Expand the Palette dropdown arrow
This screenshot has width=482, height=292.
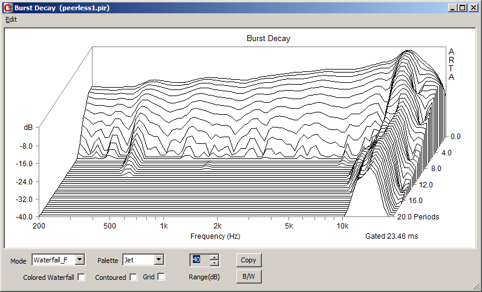click(x=158, y=260)
